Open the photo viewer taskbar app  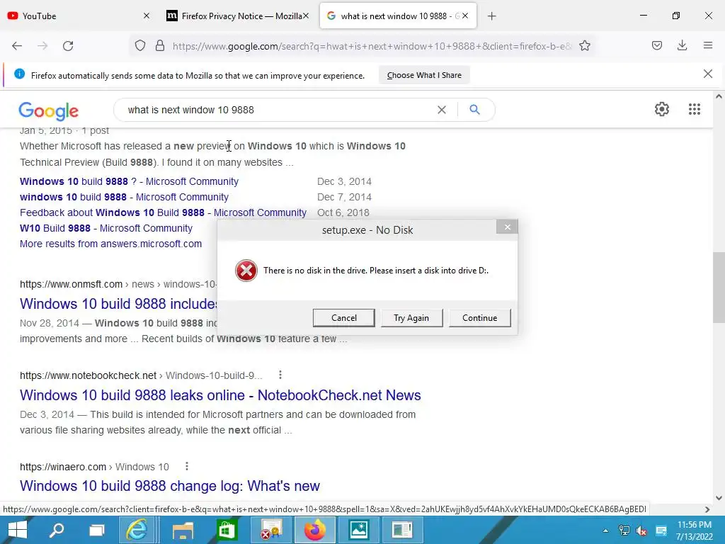[359, 530]
